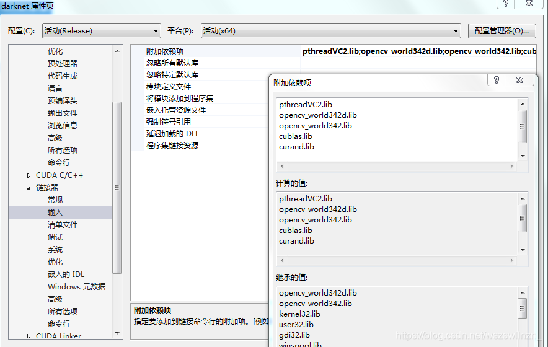Click cublas.lib in the top edit box
The height and width of the screenshot is (347, 548).
tap(295, 136)
